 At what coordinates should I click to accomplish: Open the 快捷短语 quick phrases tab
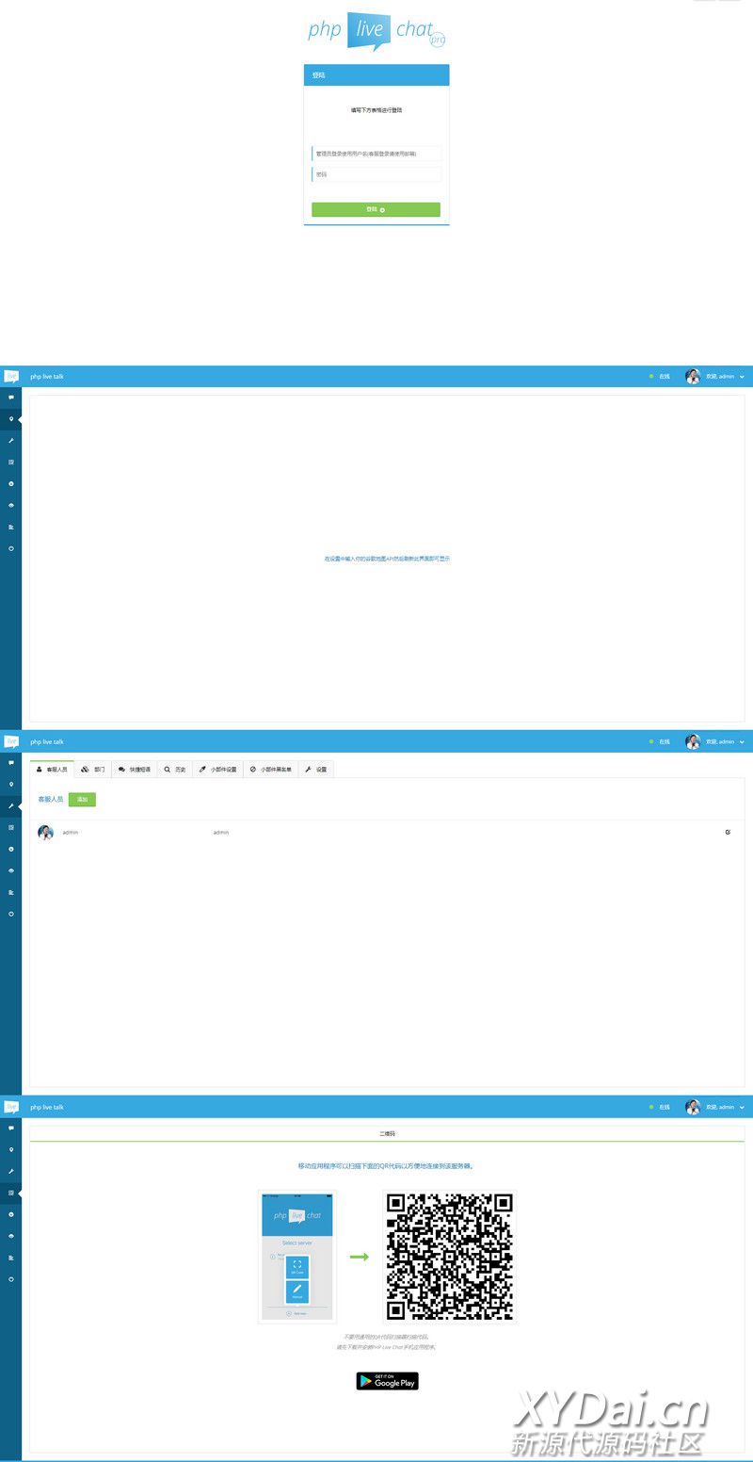[x=135, y=770]
